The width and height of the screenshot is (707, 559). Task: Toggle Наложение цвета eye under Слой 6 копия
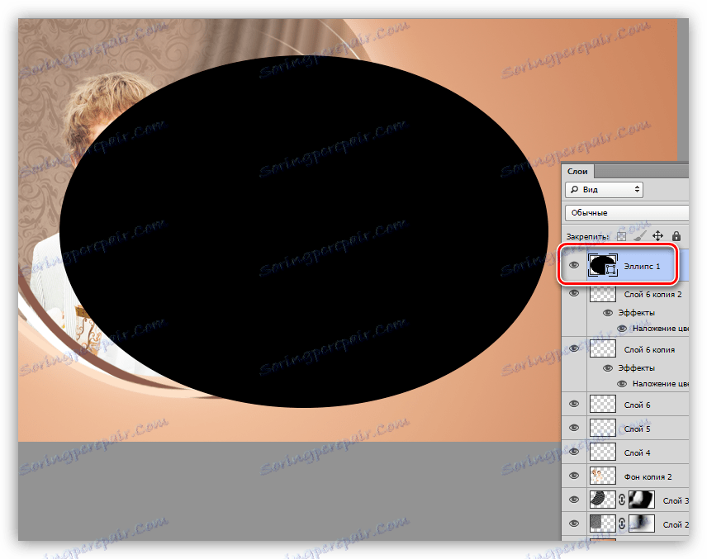coord(622,384)
